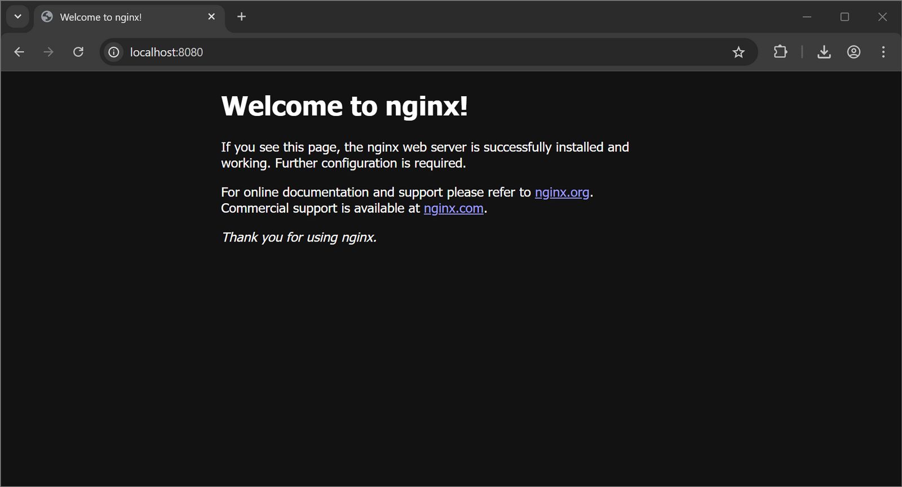Open the nginx.com link
902x487 pixels.
tap(453, 208)
